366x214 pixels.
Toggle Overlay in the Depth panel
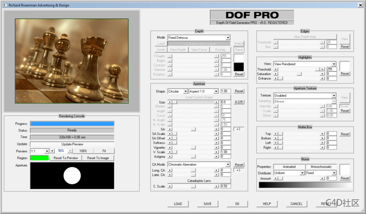(221, 49)
